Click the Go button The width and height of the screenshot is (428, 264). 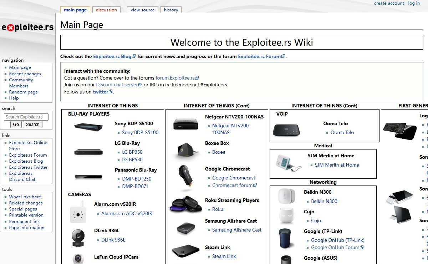(16, 125)
